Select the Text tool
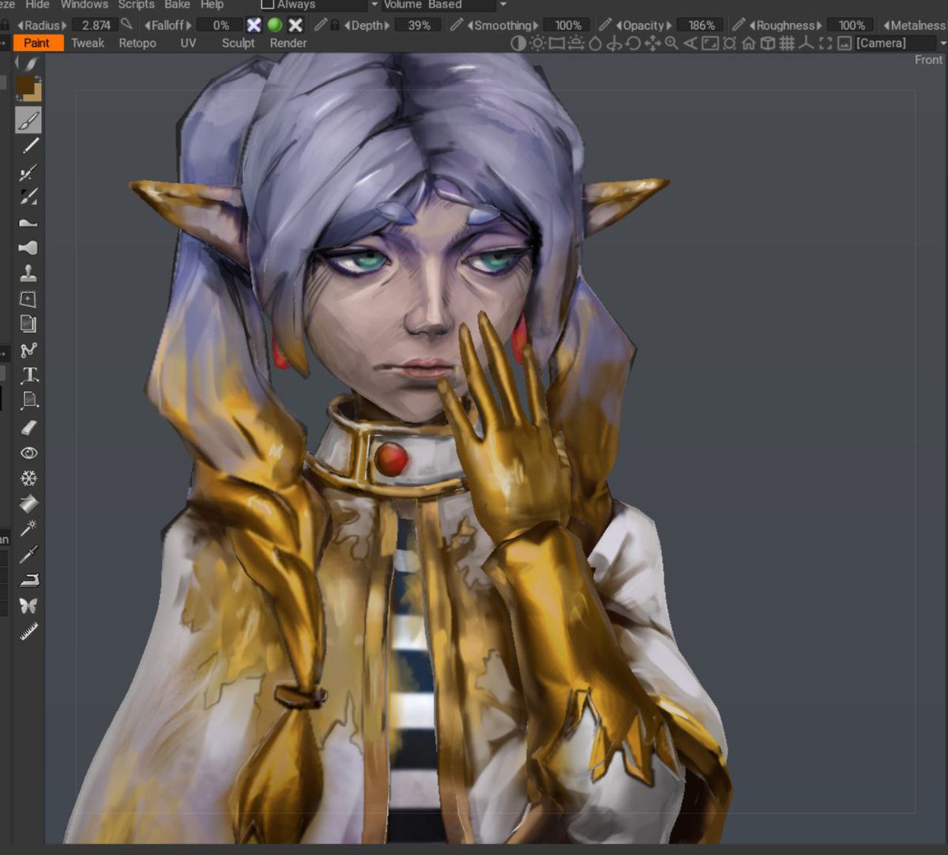Screen dimensions: 948x855 29,375
